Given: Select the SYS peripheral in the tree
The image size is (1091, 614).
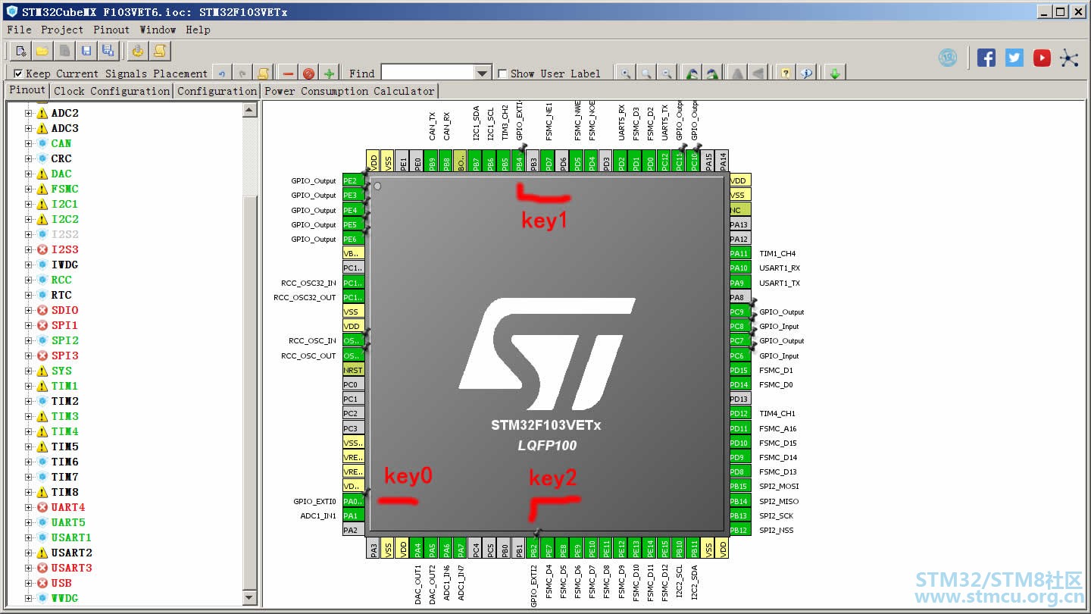Looking at the screenshot, I should 61,371.
